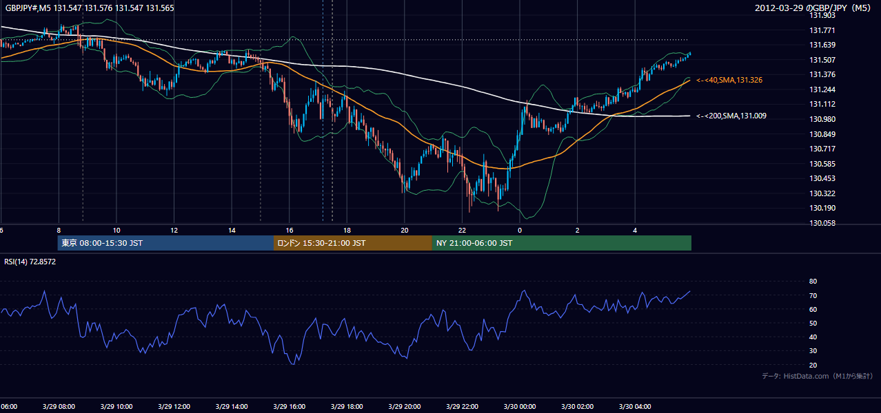Click the 200 SMA 131.009 label
The image size is (881, 413).
point(731,116)
